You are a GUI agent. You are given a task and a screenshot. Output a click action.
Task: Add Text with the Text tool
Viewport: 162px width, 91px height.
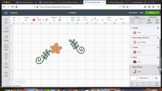(6, 55)
